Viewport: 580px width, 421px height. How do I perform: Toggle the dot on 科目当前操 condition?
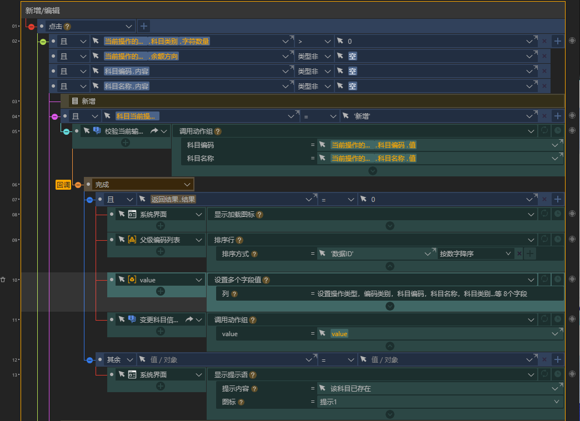point(65,116)
